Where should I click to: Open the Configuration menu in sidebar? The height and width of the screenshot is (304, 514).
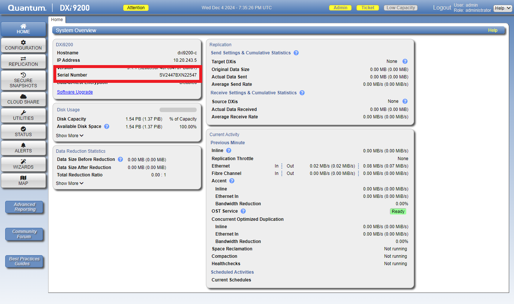pos(23,45)
